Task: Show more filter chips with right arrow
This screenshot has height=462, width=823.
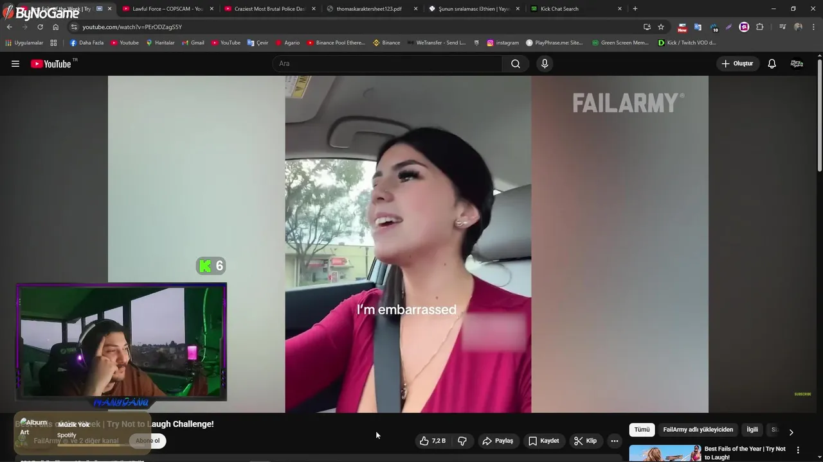Action: point(791,432)
